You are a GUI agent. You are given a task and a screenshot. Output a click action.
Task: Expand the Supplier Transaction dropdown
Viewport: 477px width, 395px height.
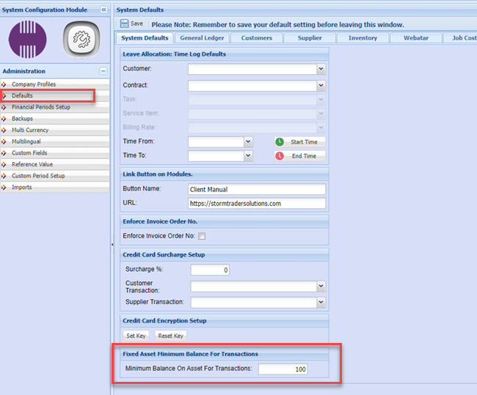[321, 302]
